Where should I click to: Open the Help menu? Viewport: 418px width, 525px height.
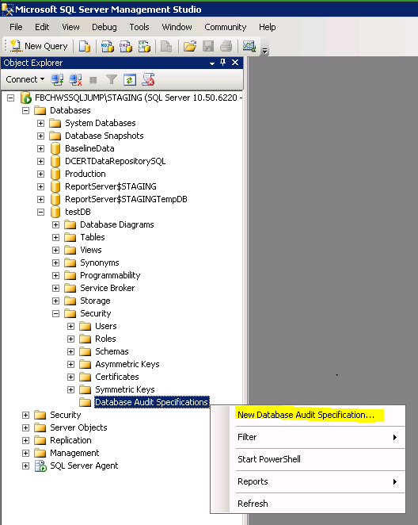[x=268, y=27]
